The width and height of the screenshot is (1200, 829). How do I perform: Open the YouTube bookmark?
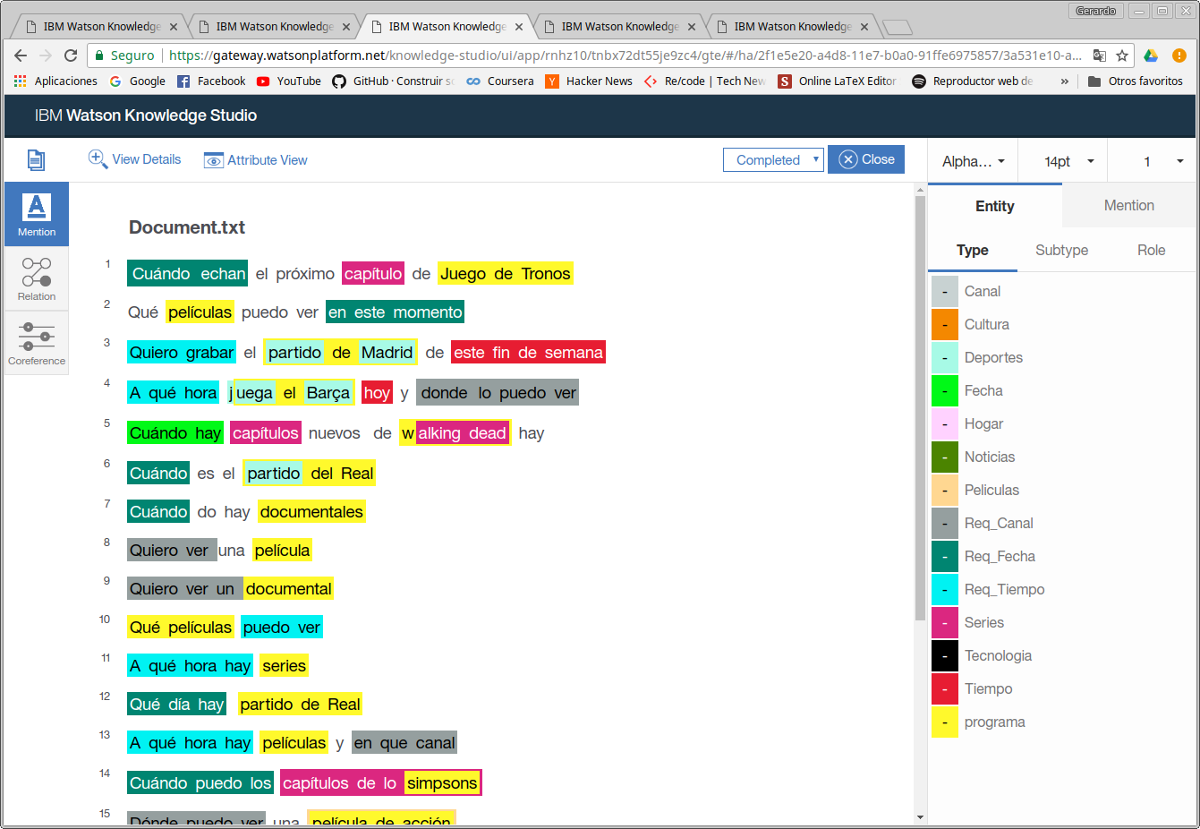[288, 81]
